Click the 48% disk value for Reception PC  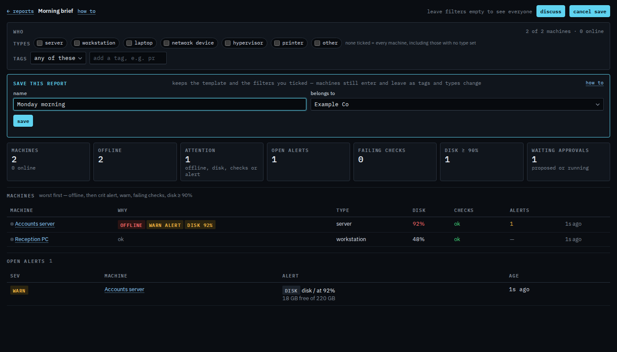click(x=419, y=239)
